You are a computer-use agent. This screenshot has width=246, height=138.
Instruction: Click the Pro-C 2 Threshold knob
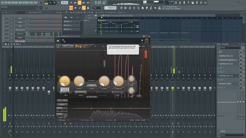tap(65, 81)
